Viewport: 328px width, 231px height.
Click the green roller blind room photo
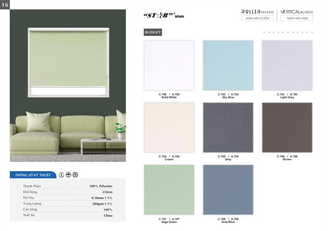pyautogui.click(x=68, y=86)
